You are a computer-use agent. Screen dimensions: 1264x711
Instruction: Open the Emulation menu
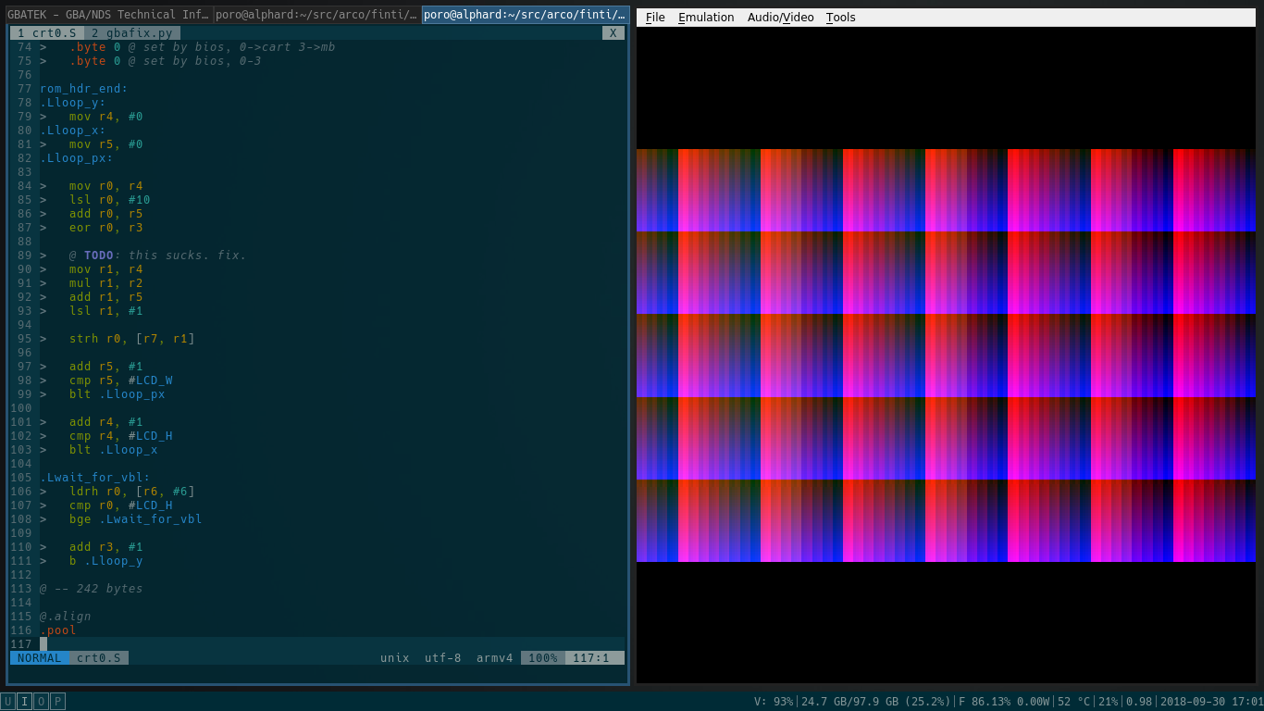click(706, 18)
